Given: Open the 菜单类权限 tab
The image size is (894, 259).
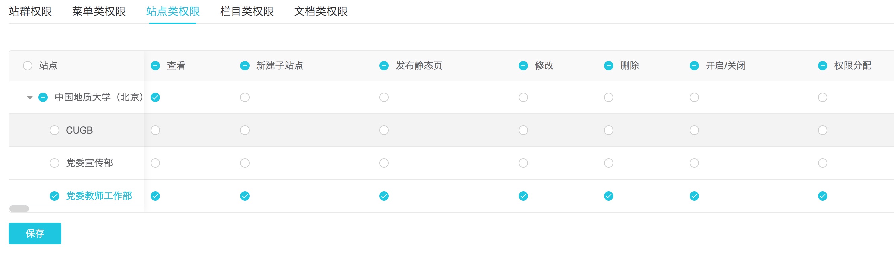Looking at the screenshot, I should pyautogui.click(x=99, y=11).
